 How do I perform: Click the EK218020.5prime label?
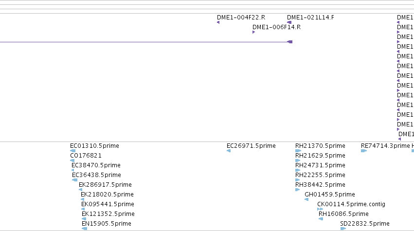point(107,195)
